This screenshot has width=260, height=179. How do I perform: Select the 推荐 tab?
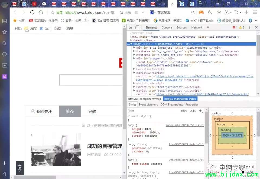tap(70, 111)
